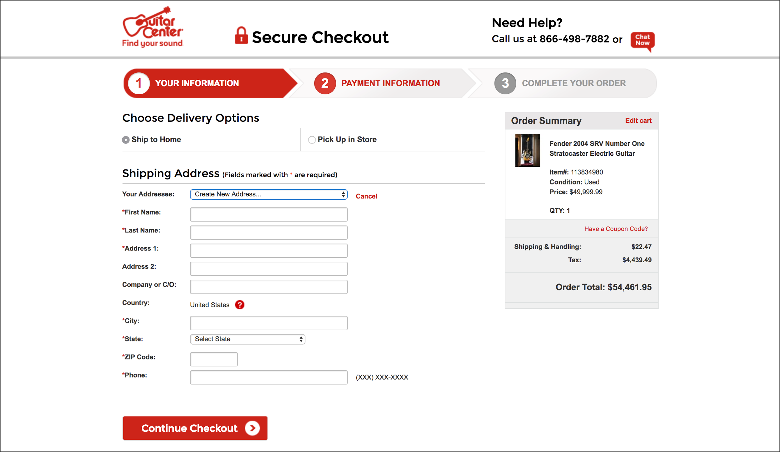780x452 pixels.
Task: Click the secure checkout padlock icon
Action: point(241,35)
